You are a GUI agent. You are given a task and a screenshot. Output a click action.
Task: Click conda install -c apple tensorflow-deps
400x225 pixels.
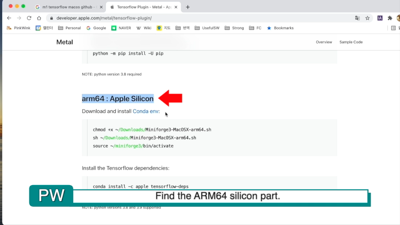tap(141, 187)
